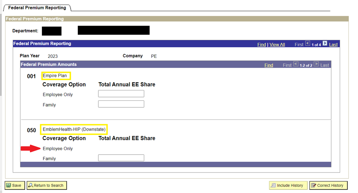
Task: Click previous arrow beside 1-2 of 2
Action: (x=296, y=64)
